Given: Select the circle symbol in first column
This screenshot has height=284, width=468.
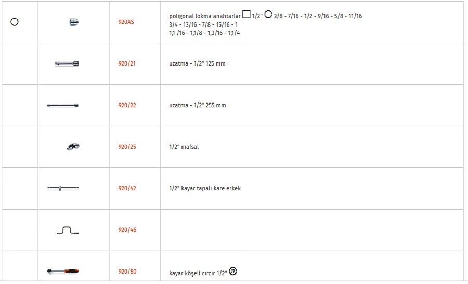Looking at the screenshot, I should pyautogui.click(x=15, y=22).
